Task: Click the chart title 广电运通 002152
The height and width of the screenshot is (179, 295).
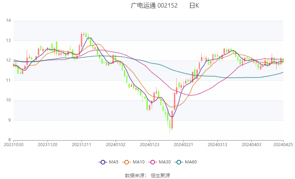Action: (154, 6)
